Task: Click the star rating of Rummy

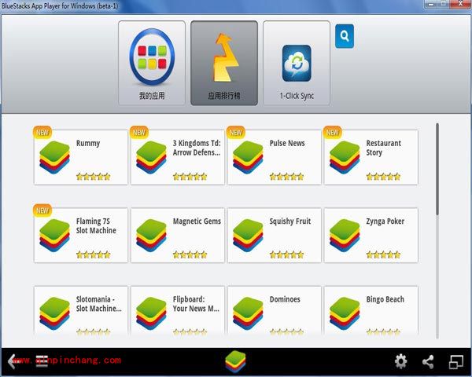Action: pyautogui.click(x=94, y=177)
